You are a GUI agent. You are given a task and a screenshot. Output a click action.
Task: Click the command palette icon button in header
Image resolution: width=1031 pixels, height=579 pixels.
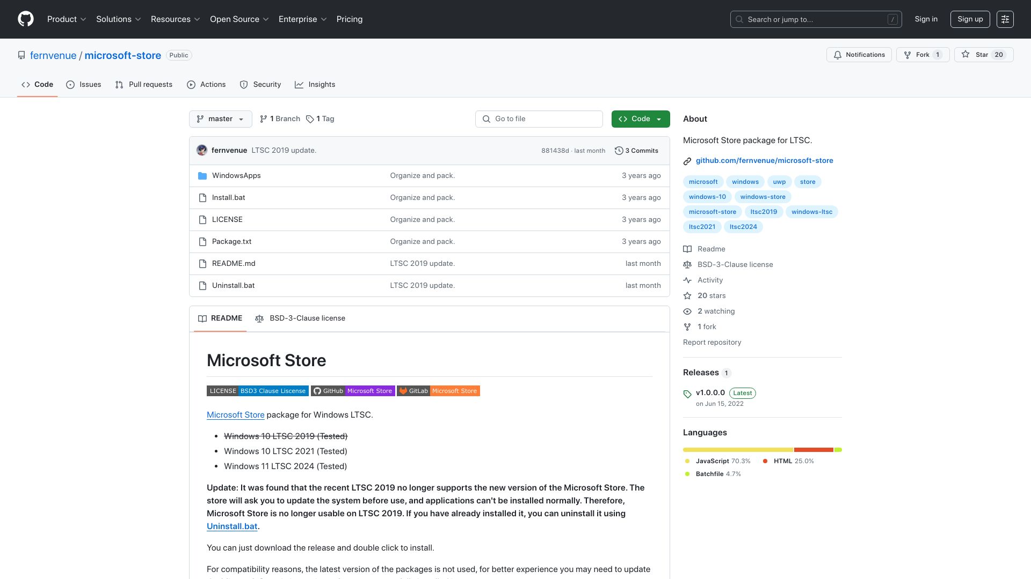click(1005, 19)
